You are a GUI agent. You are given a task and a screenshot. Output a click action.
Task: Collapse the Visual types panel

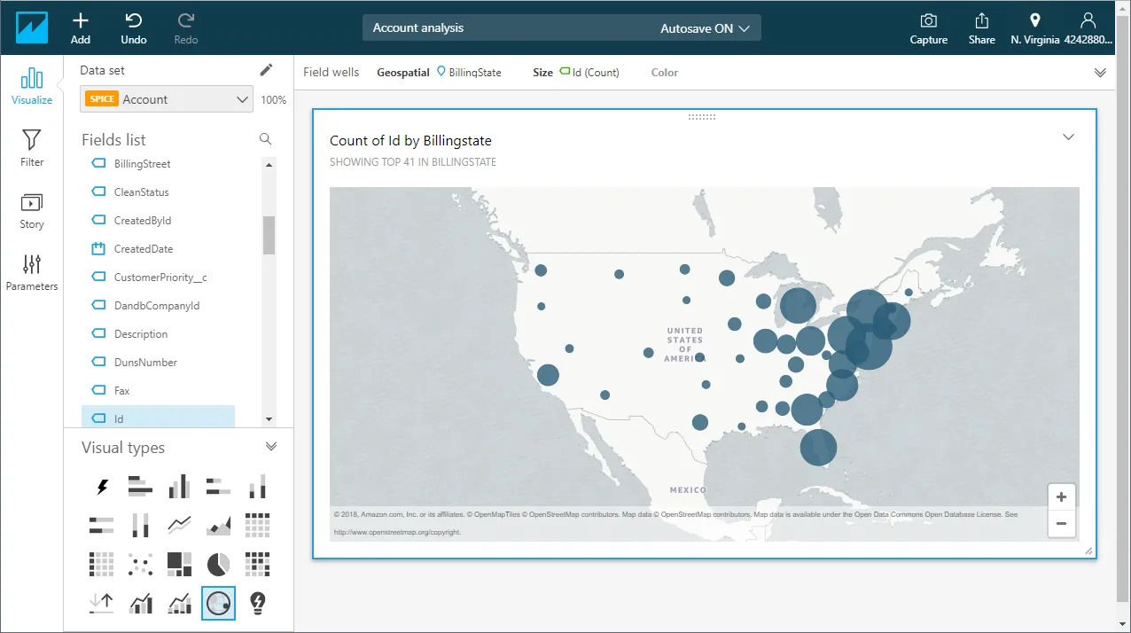pos(271,447)
